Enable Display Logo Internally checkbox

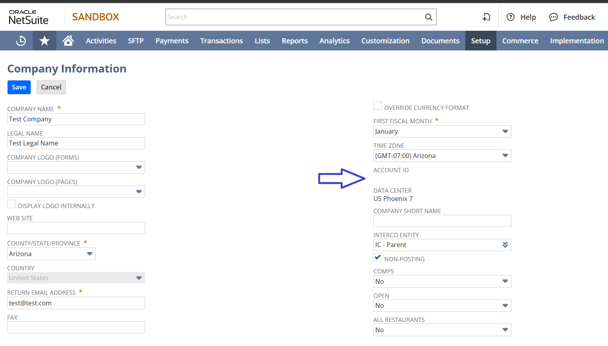coord(11,204)
